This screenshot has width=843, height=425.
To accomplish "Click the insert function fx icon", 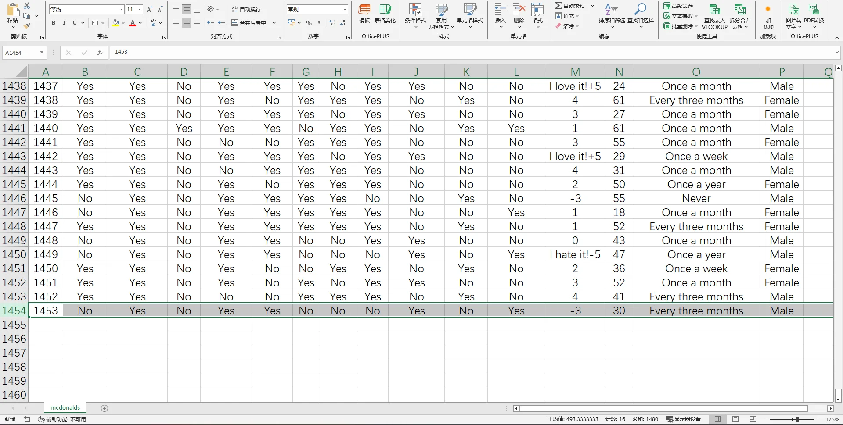I will coord(100,53).
